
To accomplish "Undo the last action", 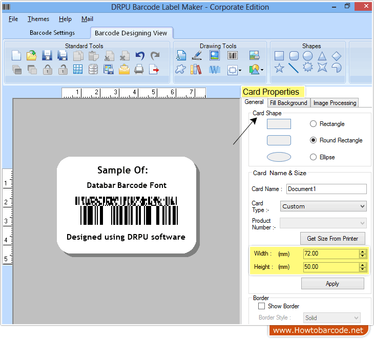I will (x=140, y=56).
